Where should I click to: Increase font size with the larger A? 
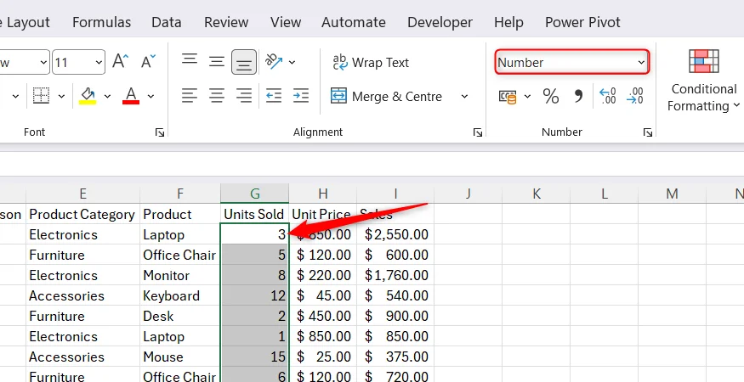121,62
